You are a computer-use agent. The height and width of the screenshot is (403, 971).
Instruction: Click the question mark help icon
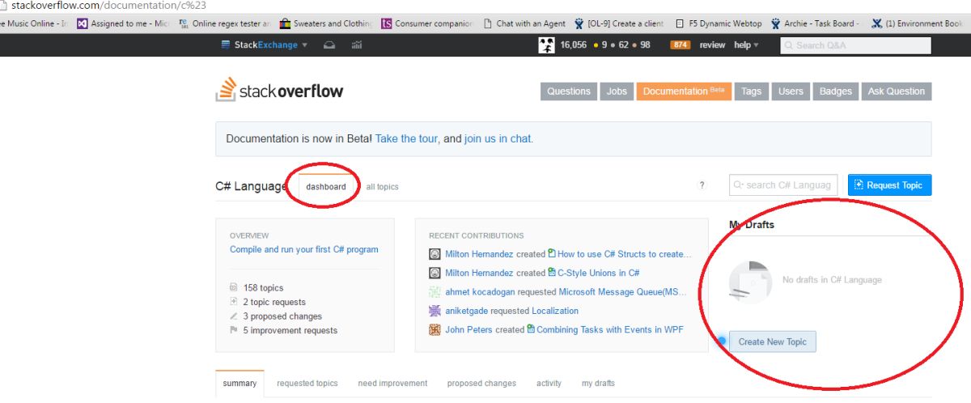[x=702, y=185]
